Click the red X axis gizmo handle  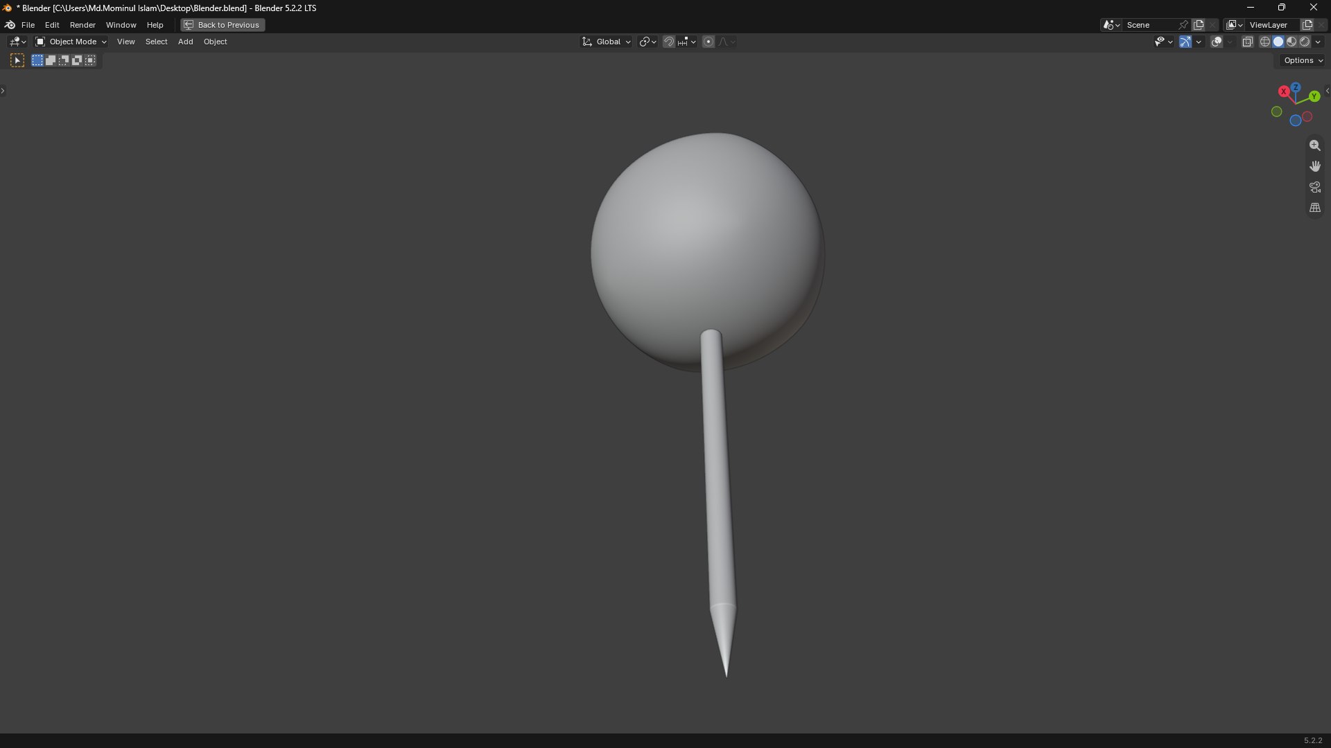coord(1284,91)
